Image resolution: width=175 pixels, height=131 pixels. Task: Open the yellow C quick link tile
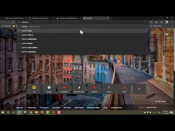(34, 89)
